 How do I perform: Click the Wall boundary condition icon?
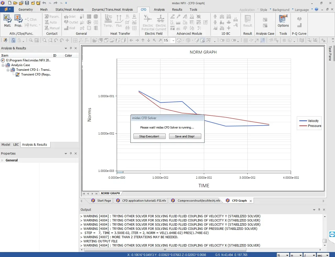69,28
